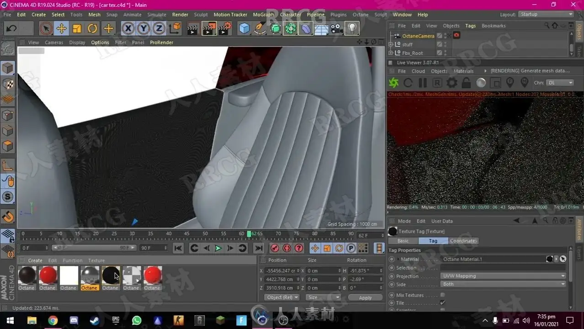The image size is (584, 329).
Task: Open the Octane menu
Action: point(361,15)
